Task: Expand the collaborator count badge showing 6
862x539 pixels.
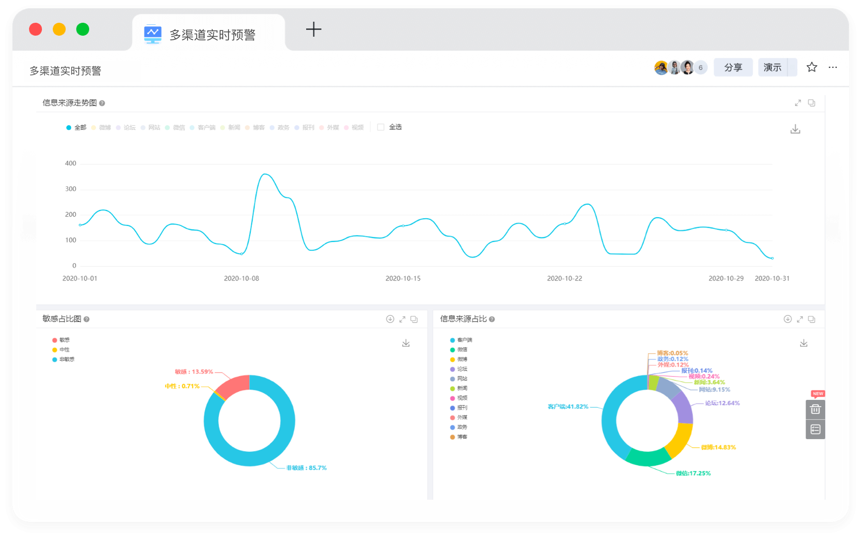Action: point(700,67)
